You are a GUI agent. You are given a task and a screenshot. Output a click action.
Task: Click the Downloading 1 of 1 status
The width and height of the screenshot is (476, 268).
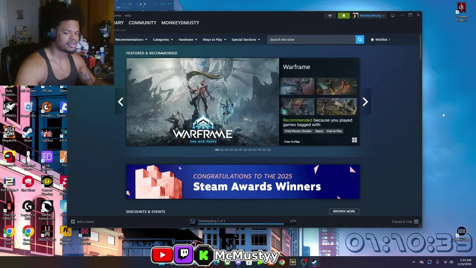pyautogui.click(x=212, y=221)
